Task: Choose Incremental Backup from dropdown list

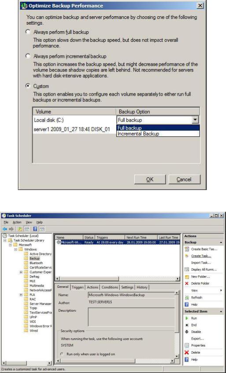Action: [158, 134]
